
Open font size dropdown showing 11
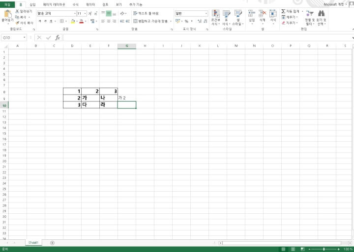coord(85,14)
